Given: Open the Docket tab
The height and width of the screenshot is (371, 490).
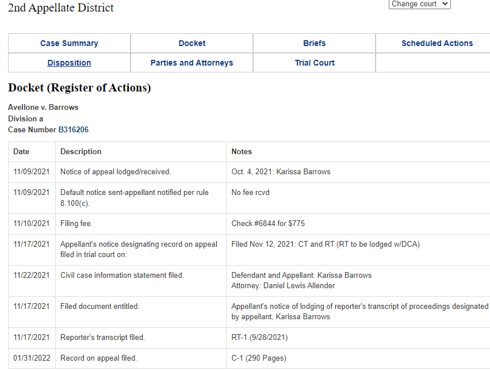Looking at the screenshot, I should 192,43.
